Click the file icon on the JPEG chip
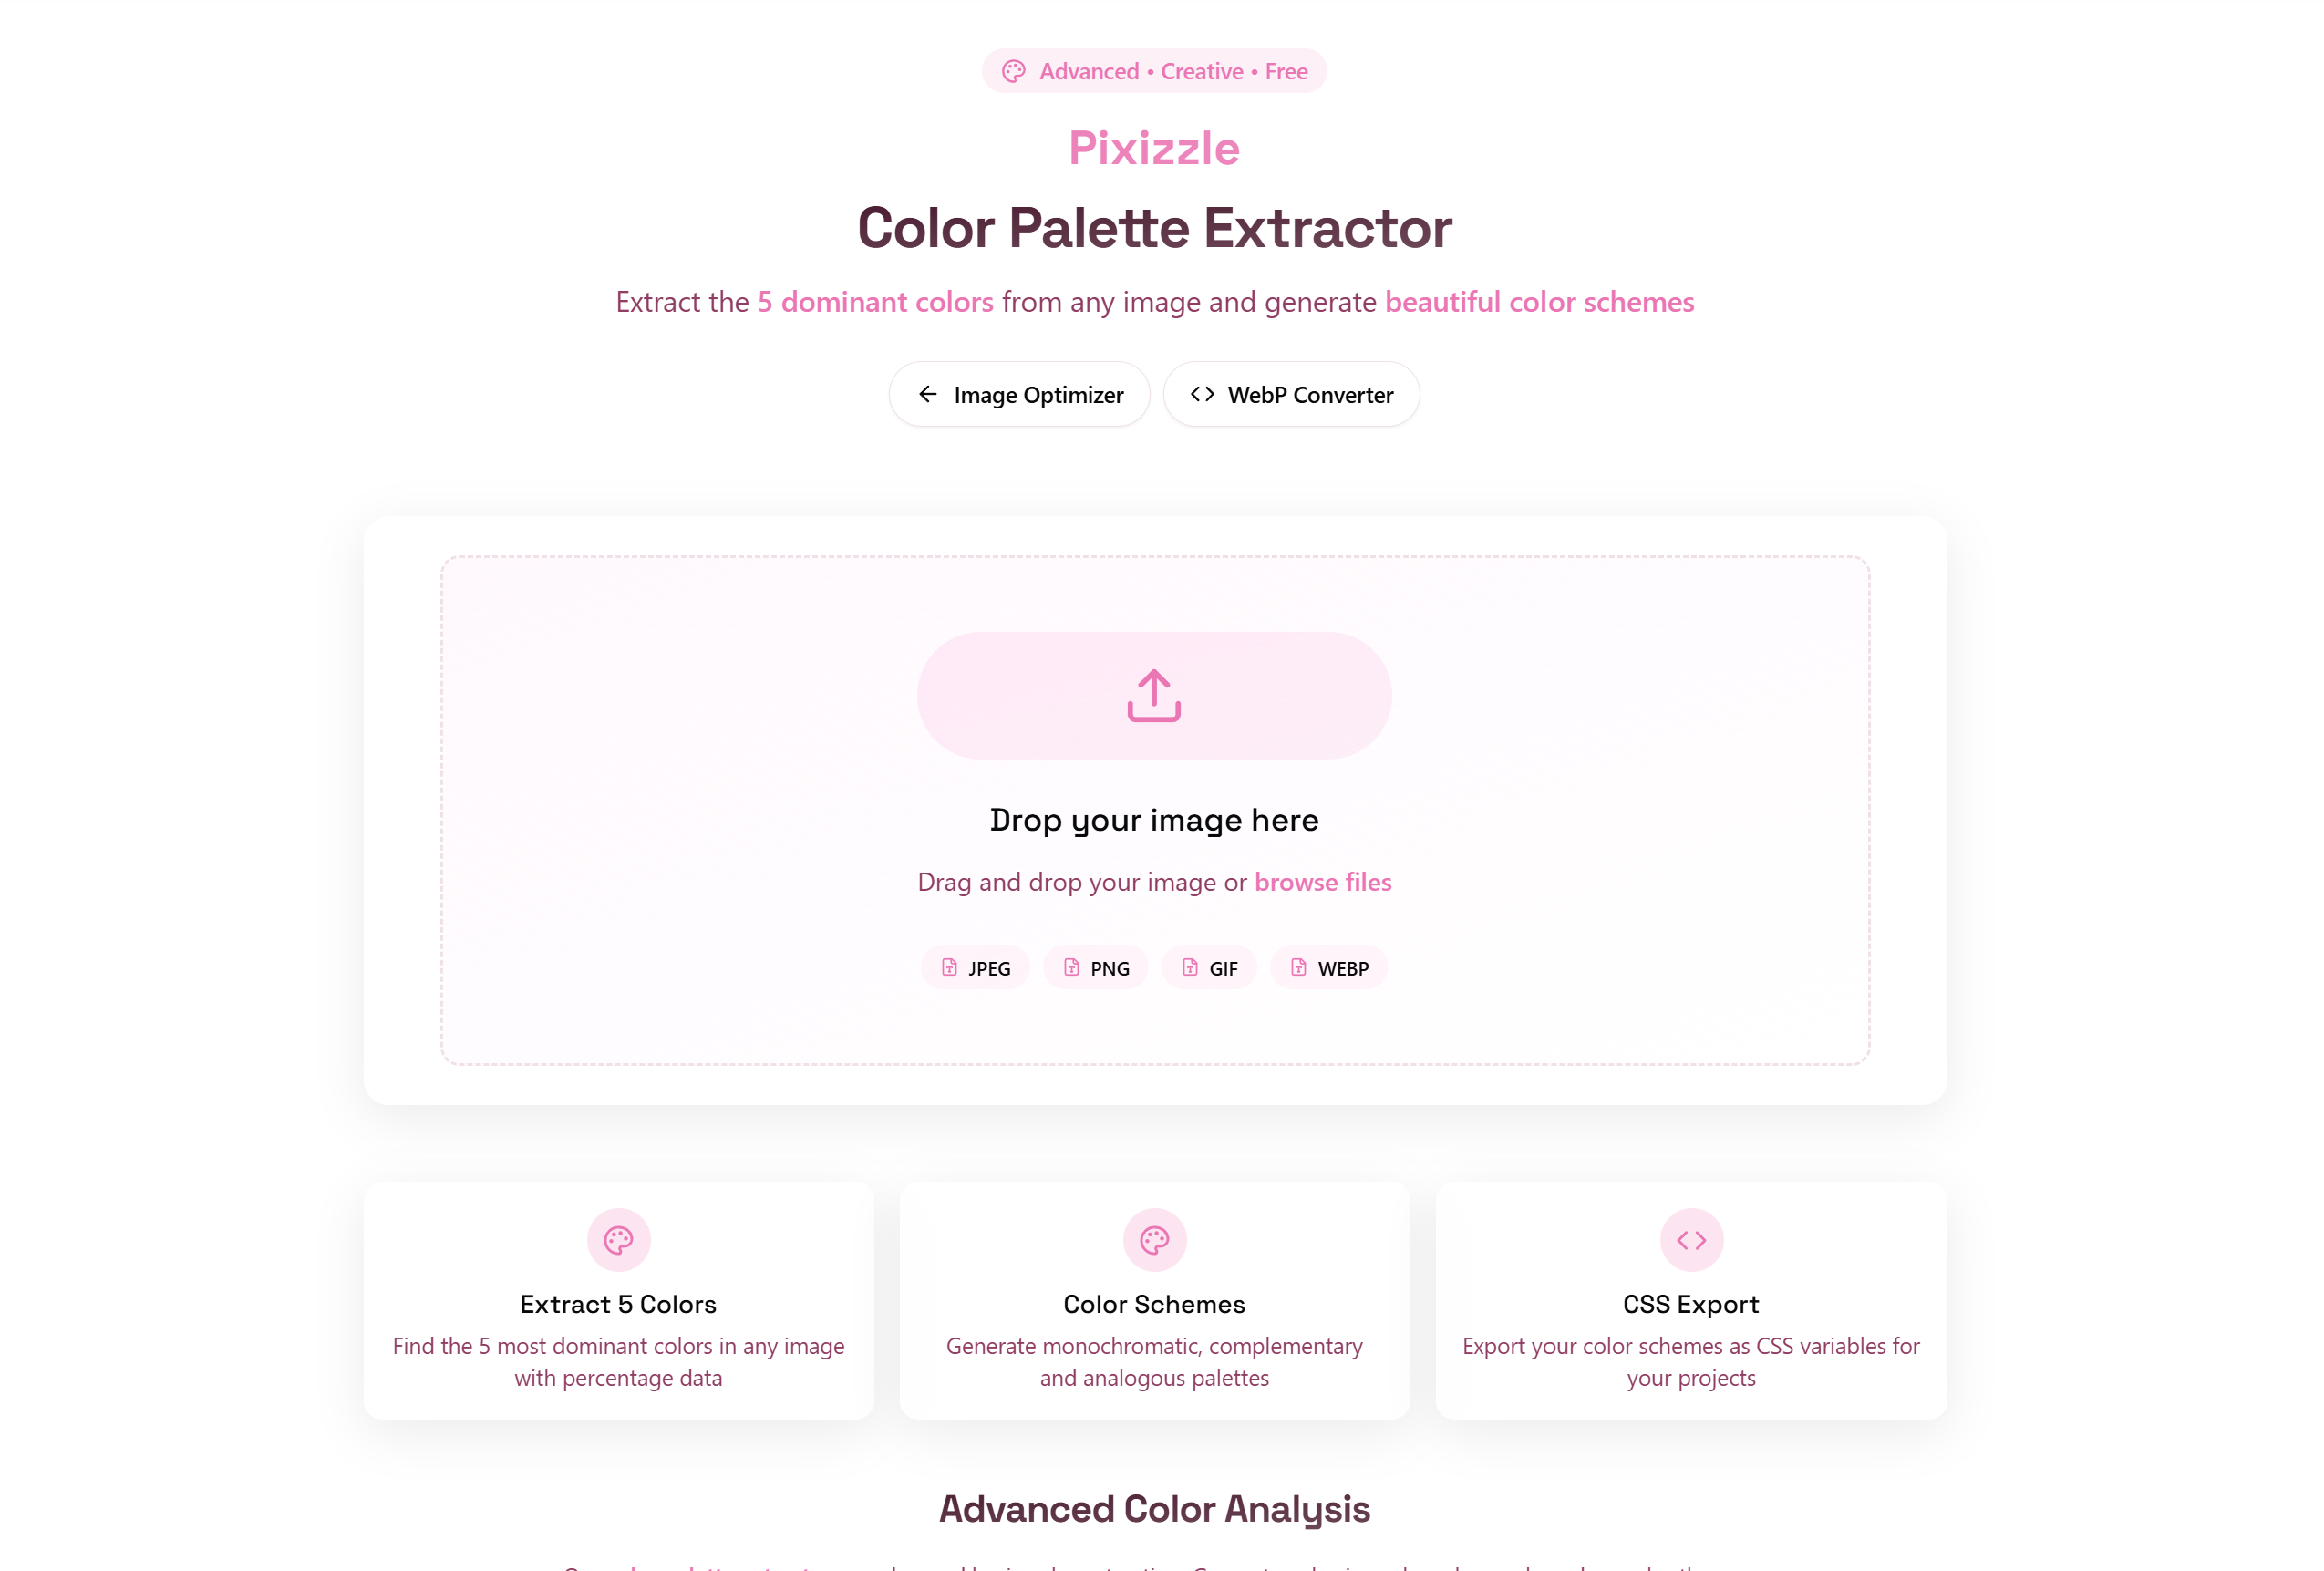Screen dimensions: 2324x1571 [949, 967]
